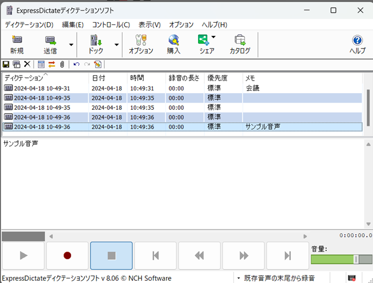Undo with the blue arrow icon
Viewport: 373px width, 283px height.
[76, 64]
